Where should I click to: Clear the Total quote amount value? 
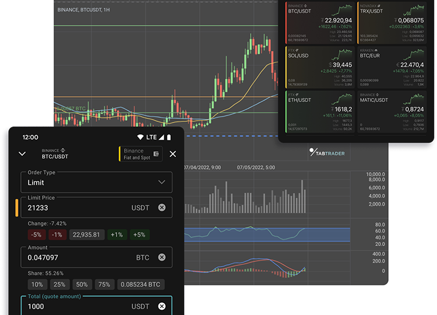tap(162, 306)
